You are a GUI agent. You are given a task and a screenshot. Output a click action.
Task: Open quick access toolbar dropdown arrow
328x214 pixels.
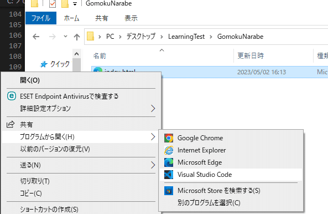[x=75, y=4]
